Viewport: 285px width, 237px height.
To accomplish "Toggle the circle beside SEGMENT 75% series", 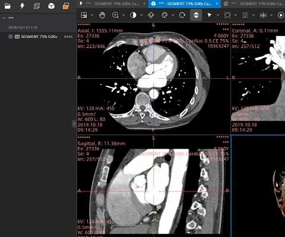I will point(11,37).
